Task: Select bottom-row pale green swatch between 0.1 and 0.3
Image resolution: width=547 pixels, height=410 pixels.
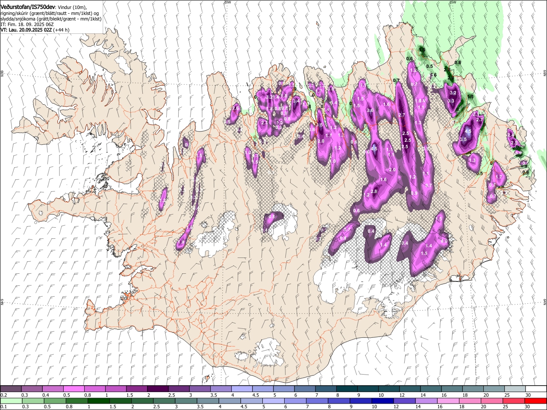Action: [x=12, y=401]
